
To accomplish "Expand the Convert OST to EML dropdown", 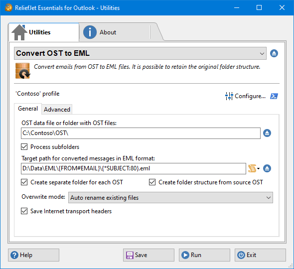I will tap(140, 53).
